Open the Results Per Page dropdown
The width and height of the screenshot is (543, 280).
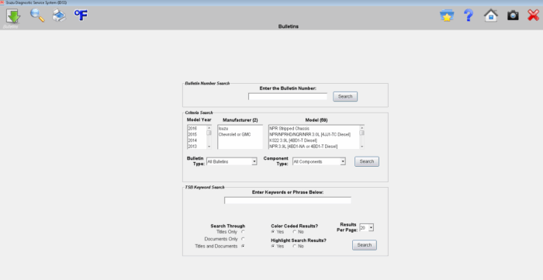pyautogui.click(x=366, y=228)
